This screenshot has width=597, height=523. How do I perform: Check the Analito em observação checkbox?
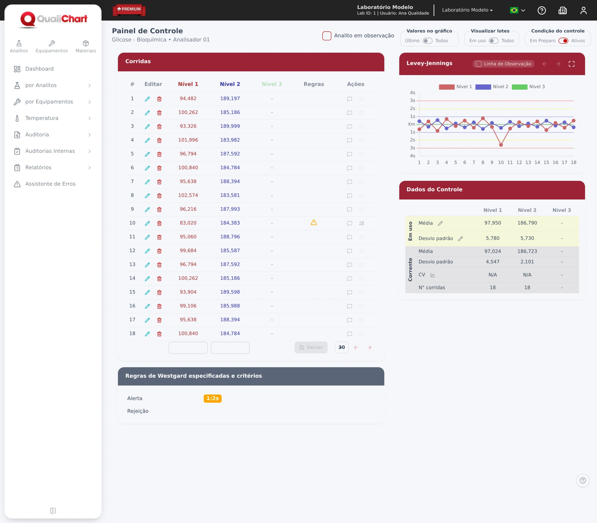[327, 36]
